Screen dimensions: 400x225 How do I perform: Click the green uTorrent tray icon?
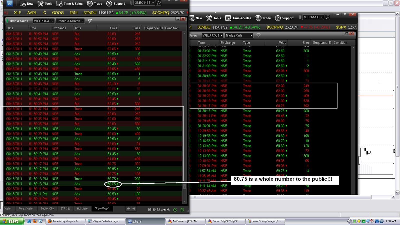[363, 221]
